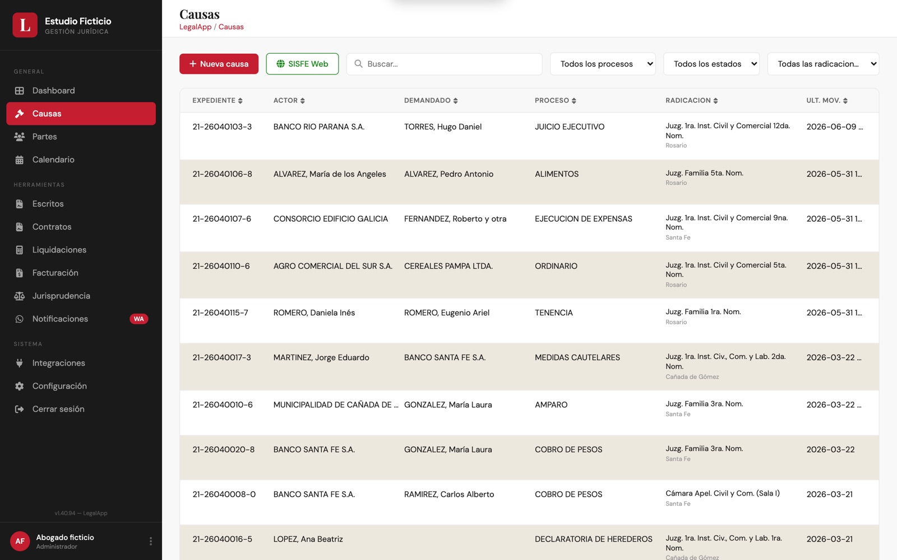Sort table by Ult. Mov. column

[x=827, y=100]
